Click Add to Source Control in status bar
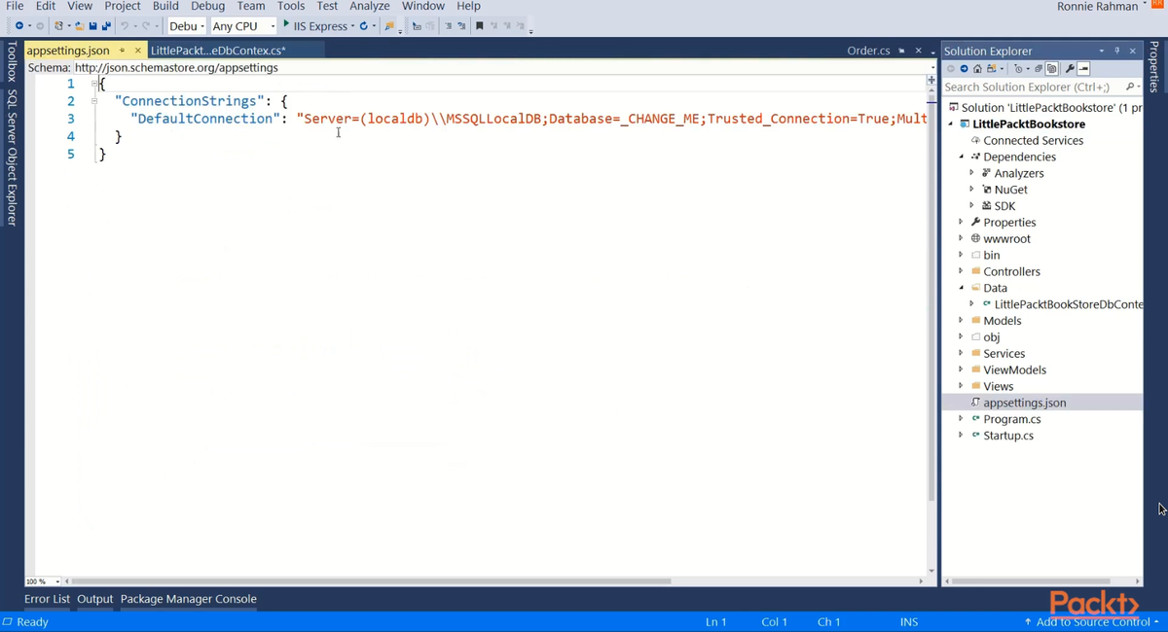This screenshot has width=1168, height=632. (1091, 621)
